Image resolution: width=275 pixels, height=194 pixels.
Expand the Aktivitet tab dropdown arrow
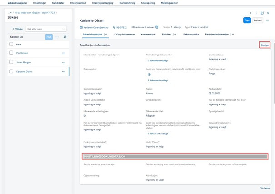coord(175,35)
